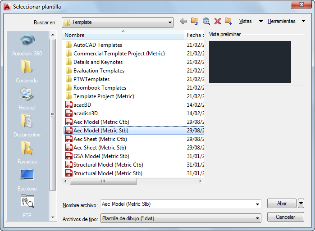
Task: Open the Vistas dropdown arrow
Action: click(x=261, y=21)
